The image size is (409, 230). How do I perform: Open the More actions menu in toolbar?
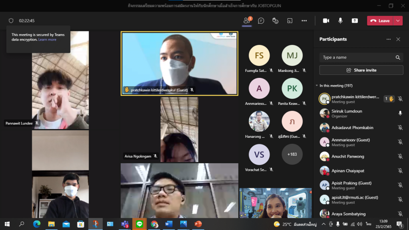tap(304, 21)
